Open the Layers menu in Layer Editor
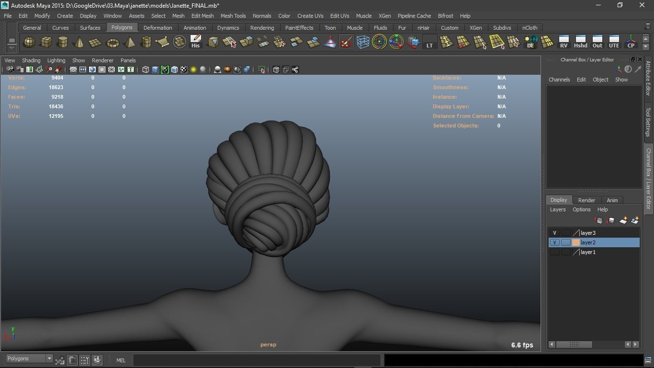 (x=557, y=209)
